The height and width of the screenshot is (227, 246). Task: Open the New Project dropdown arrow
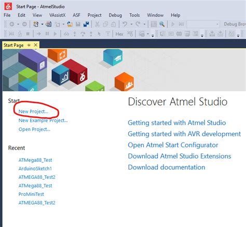pos(42,24)
